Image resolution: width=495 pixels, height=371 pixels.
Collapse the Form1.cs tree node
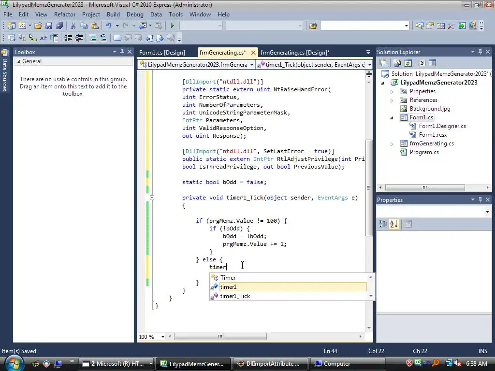pyautogui.click(x=392, y=118)
